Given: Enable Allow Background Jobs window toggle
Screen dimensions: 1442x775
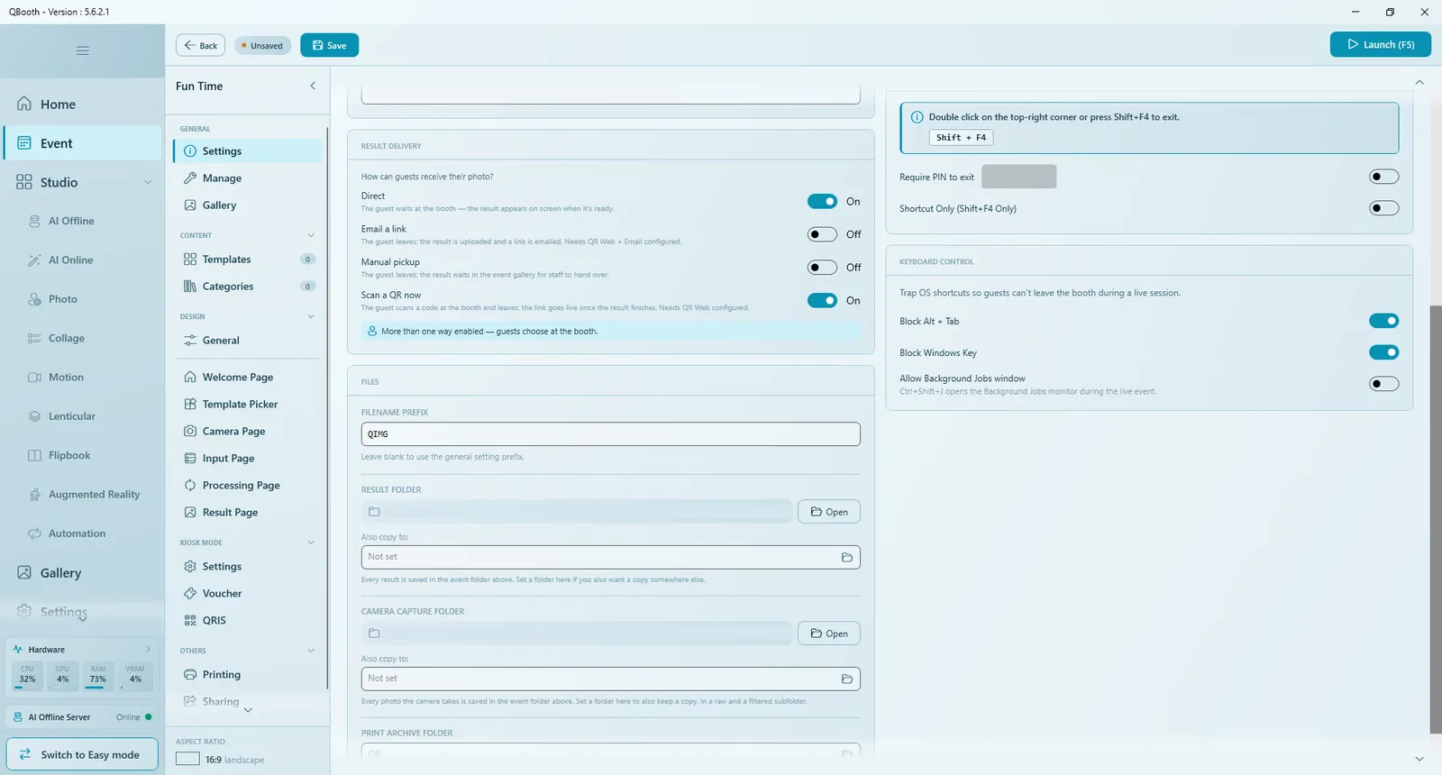Looking at the screenshot, I should [1383, 384].
